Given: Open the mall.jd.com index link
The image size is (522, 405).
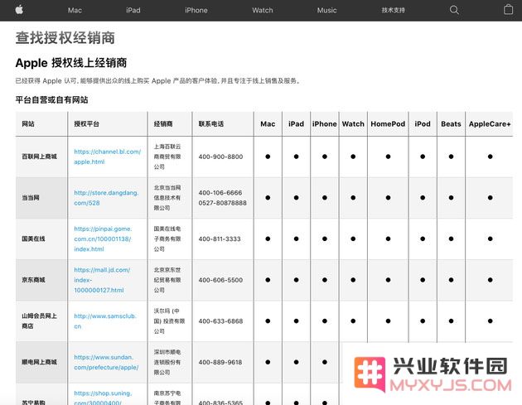Looking at the screenshot, I should 102,280.
